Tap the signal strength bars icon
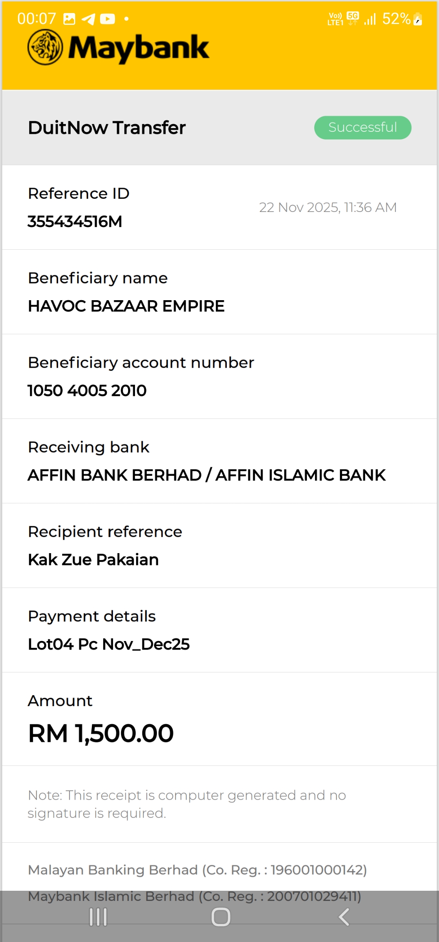 tap(370, 19)
